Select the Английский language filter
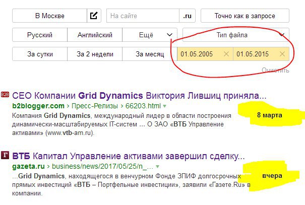305x205 pixels. tap(95, 35)
